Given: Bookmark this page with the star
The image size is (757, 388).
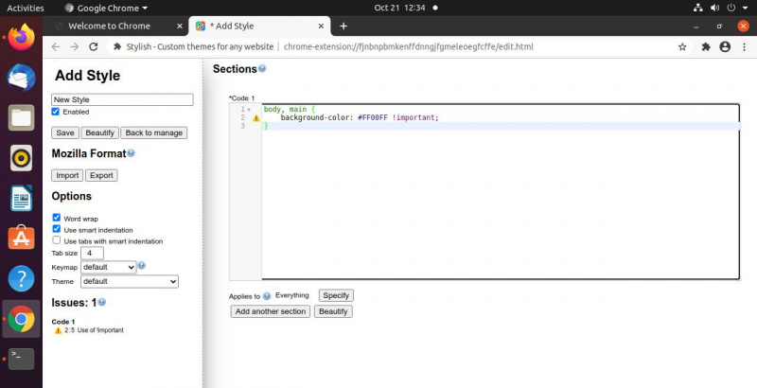Looking at the screenshot, I should [x=682, y=46].
